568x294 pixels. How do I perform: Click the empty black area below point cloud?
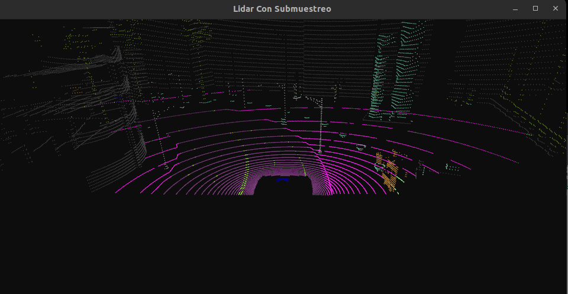284,248
